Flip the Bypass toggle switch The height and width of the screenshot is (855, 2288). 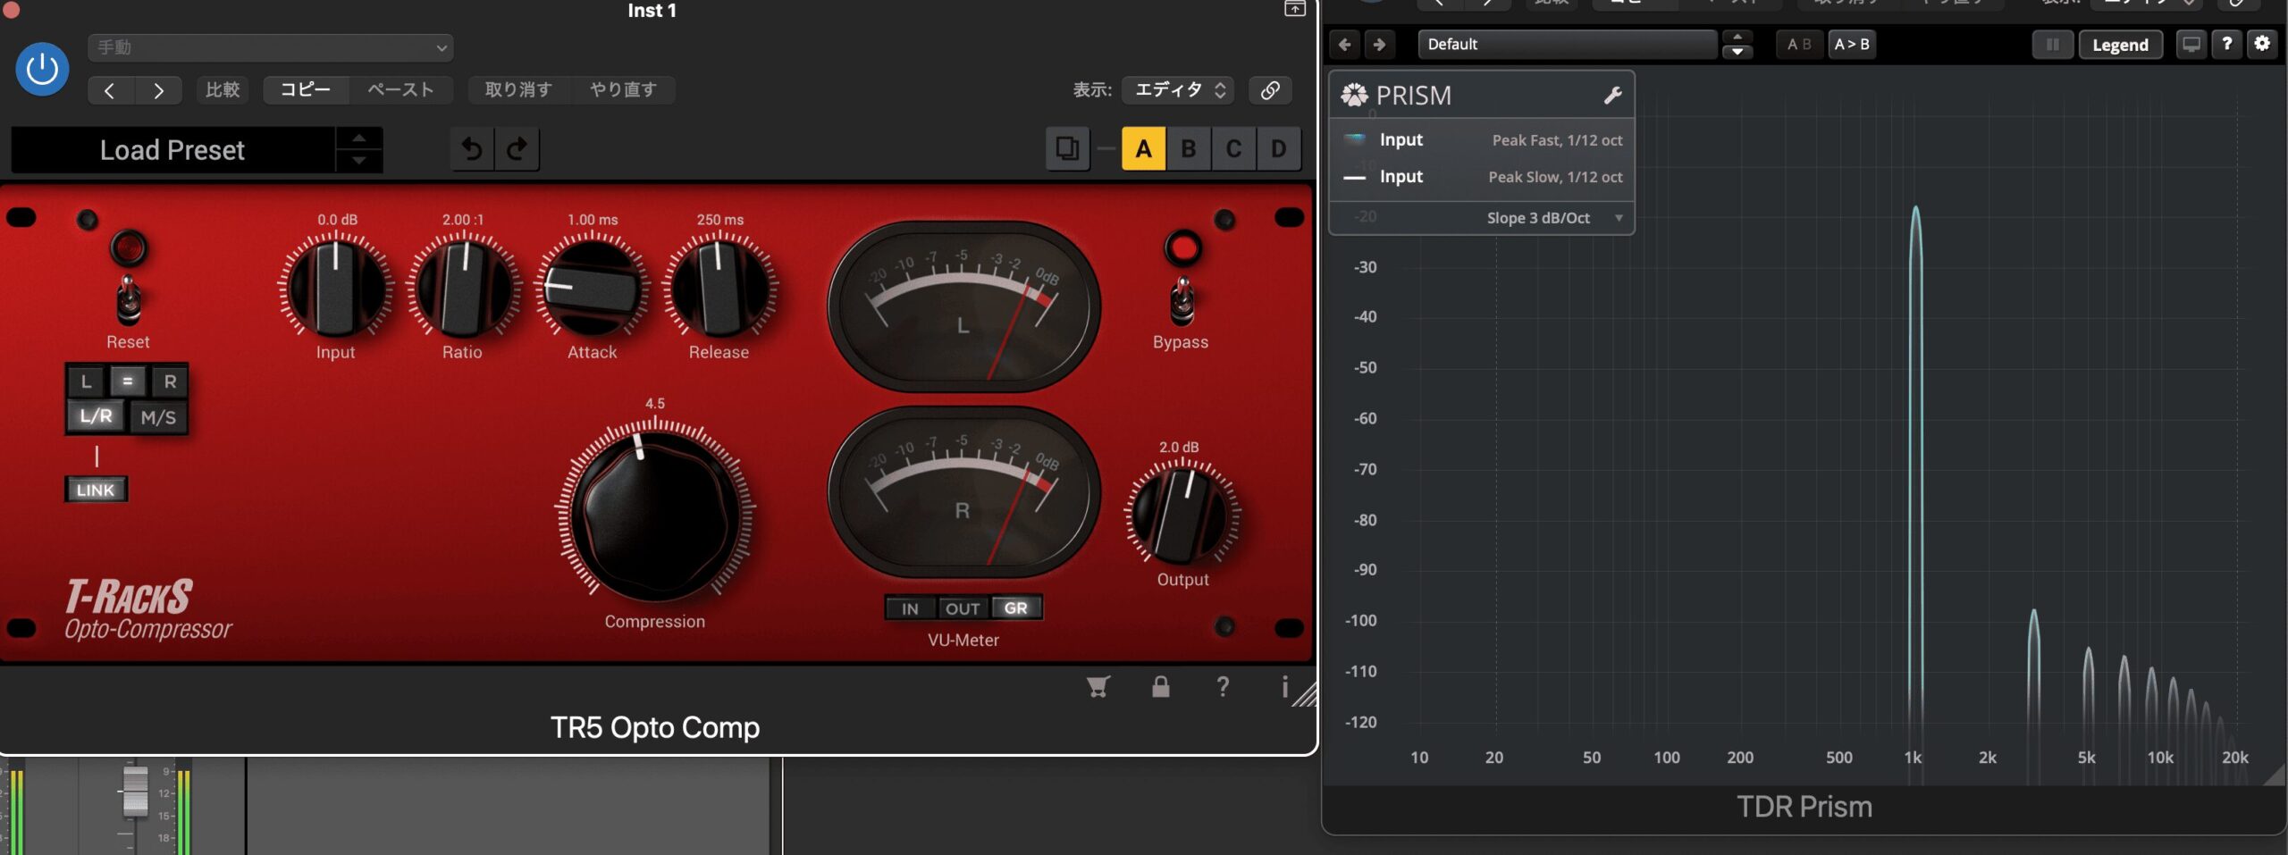coord(1182,301)
